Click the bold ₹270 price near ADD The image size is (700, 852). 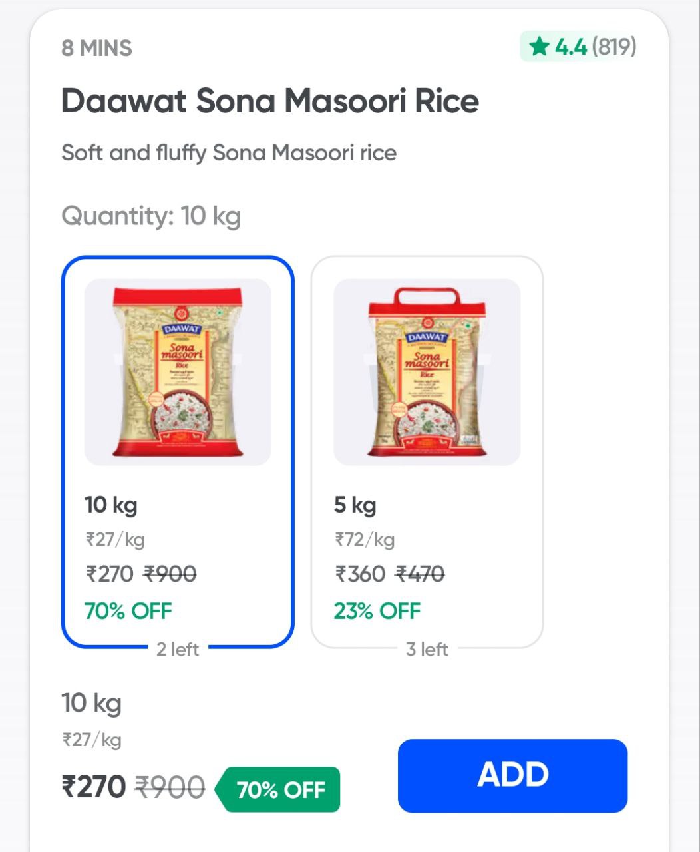point(94,787)
